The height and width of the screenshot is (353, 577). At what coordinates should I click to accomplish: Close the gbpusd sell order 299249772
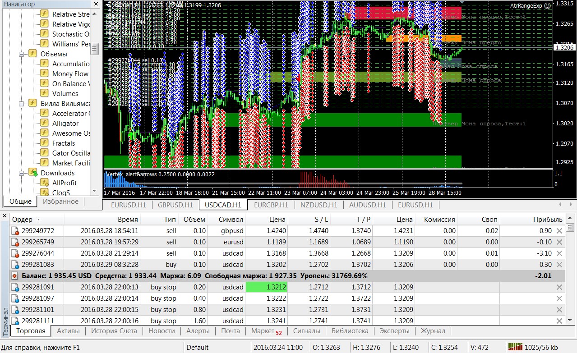pos(559,231)
